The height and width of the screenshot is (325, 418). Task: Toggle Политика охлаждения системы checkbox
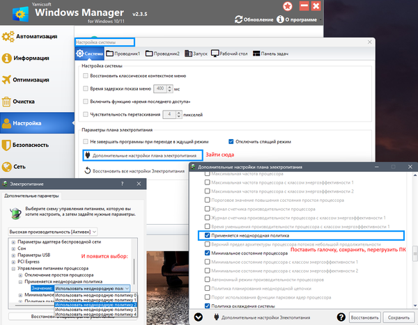pos(207,306)
